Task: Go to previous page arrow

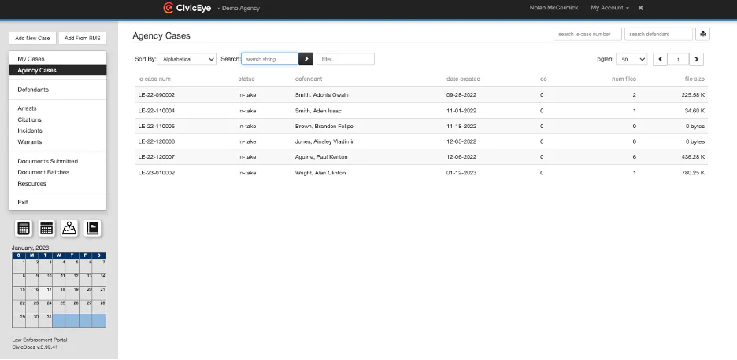Action: 660,59
